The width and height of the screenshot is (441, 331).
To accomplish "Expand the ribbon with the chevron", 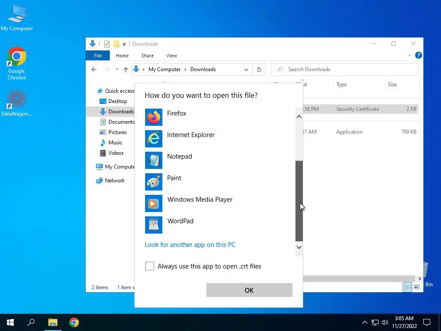I will 409,56.
